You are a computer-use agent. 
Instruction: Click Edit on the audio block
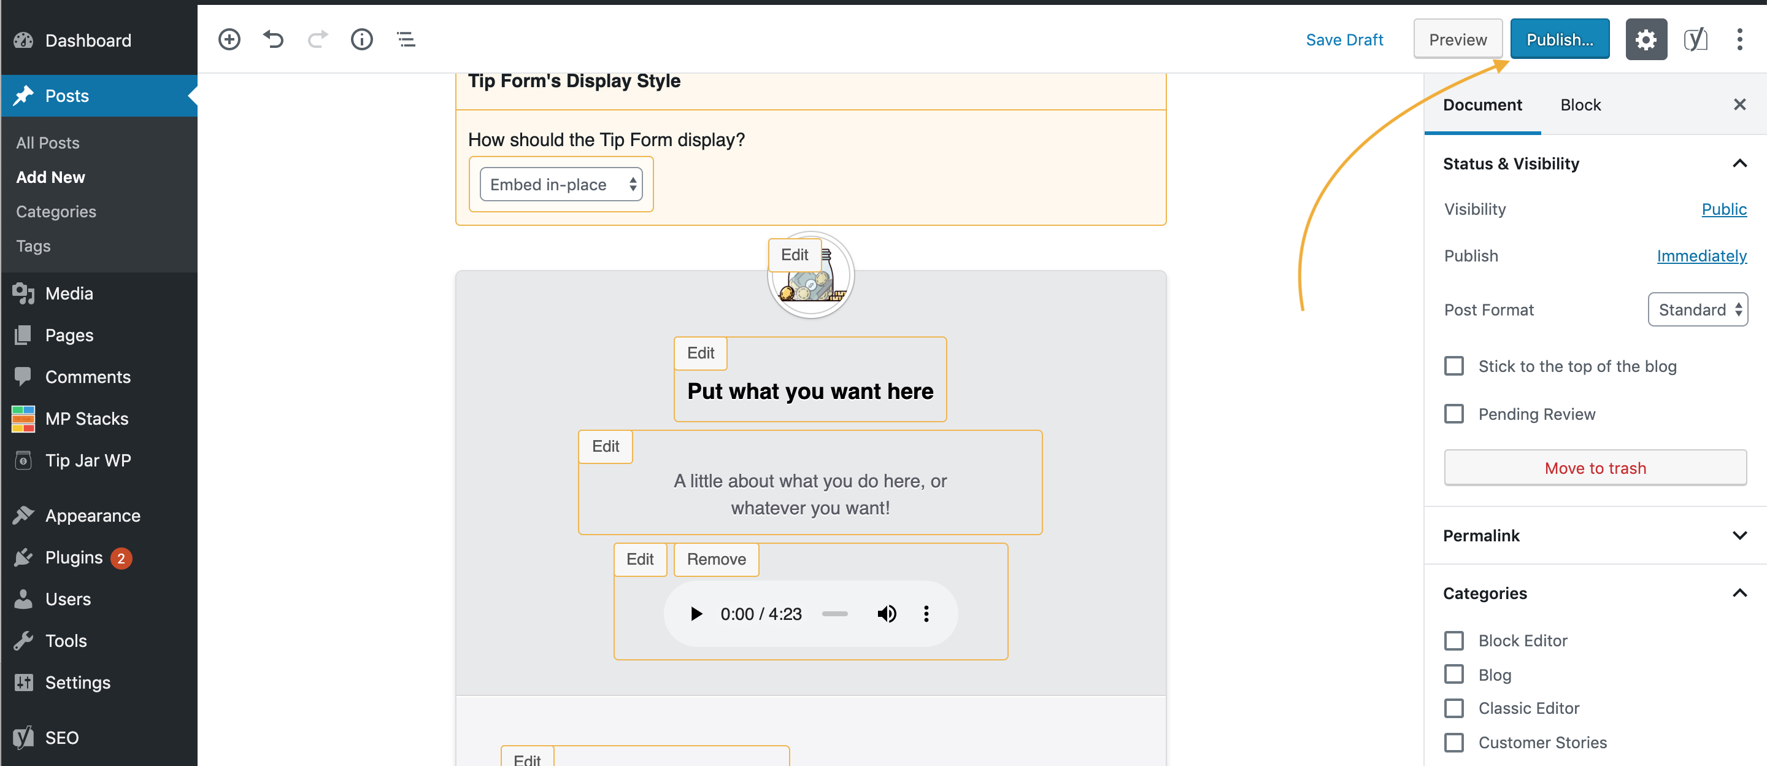[x=639, y=559]
